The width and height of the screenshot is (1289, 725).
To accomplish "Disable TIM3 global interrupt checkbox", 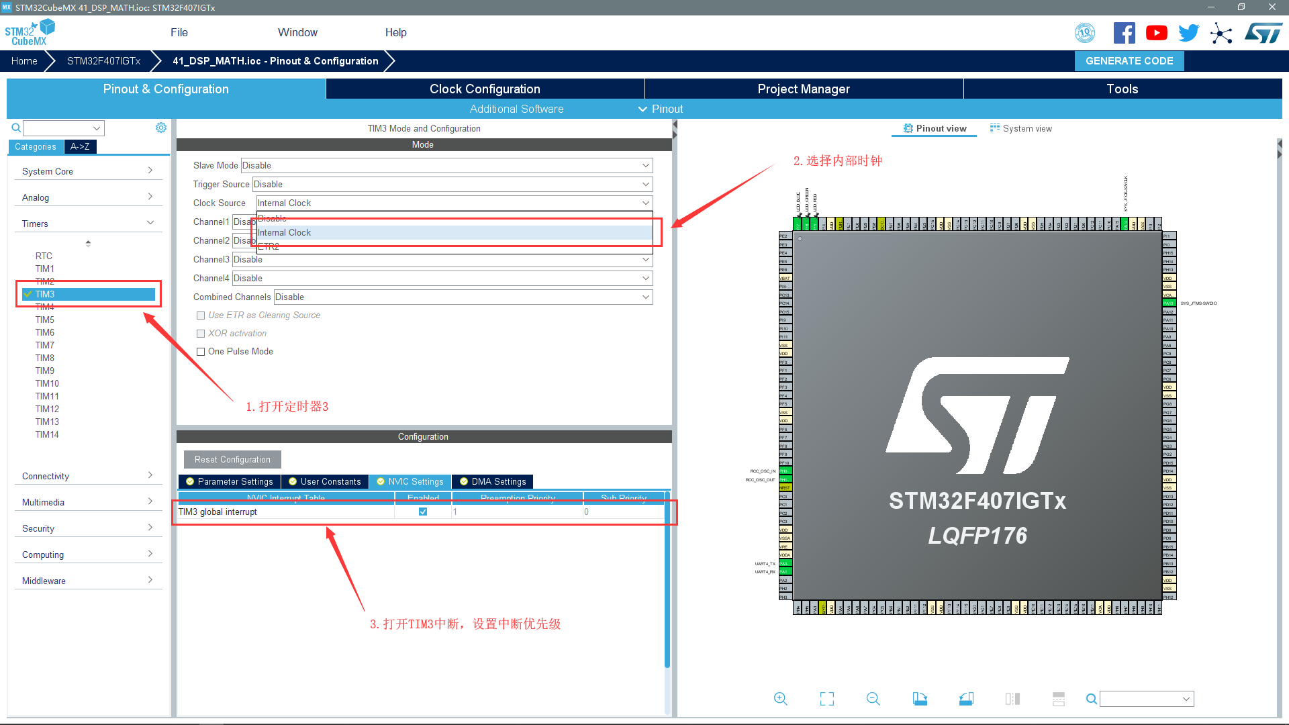I will click(x=423, y=512).
